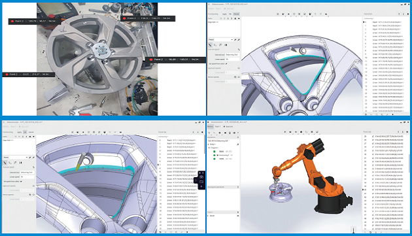Switch to the Device tab in robot window
Image resolution: width=412 pixels, height=236 pixels.
pos(210,126)
